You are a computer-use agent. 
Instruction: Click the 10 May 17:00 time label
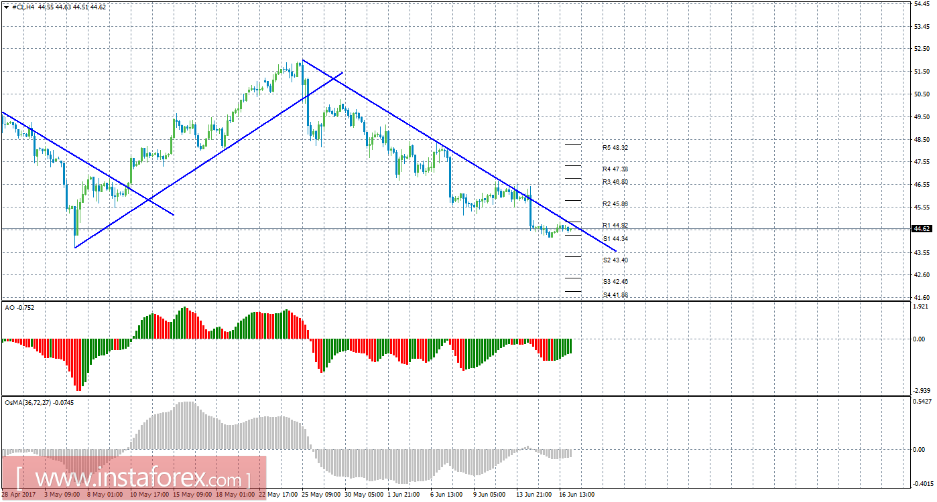click(148, 495)
